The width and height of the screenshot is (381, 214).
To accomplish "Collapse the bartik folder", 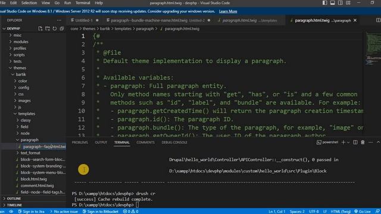I will pos(21,74).
